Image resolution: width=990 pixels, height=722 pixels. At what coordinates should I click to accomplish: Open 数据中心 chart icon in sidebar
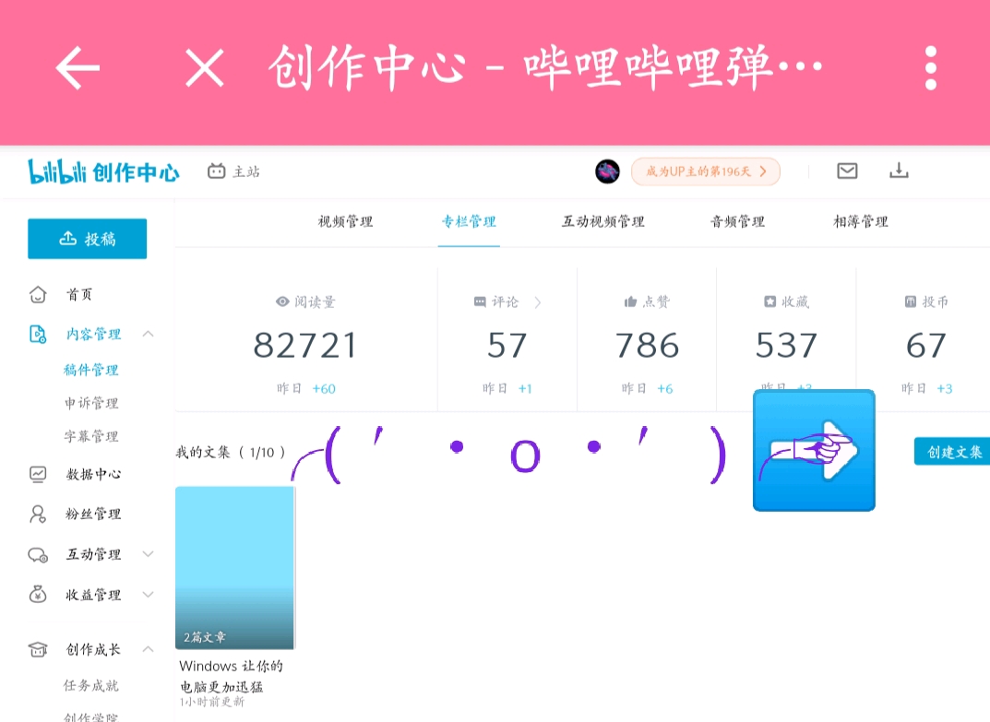38,474
